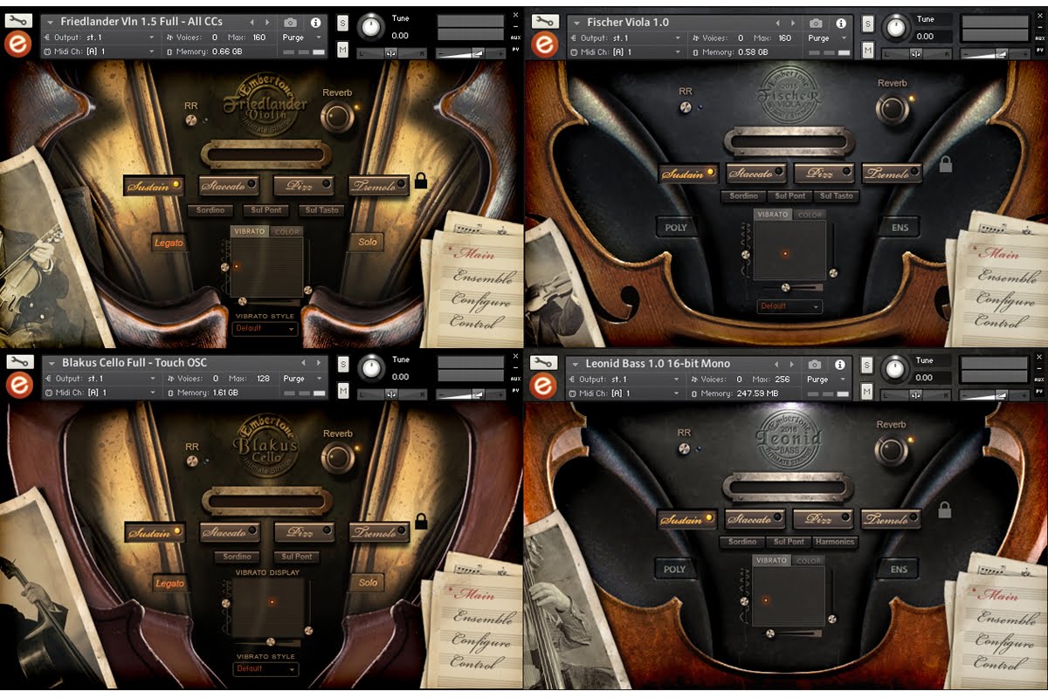
Task: Switch to COLOR tab on Friedlander Violin
Action: tap(286, 232)
